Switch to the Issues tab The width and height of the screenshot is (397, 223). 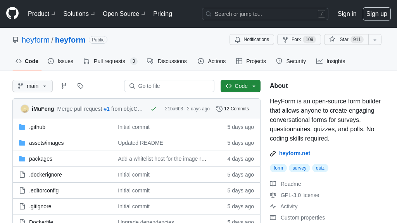(x=60, y=61)
